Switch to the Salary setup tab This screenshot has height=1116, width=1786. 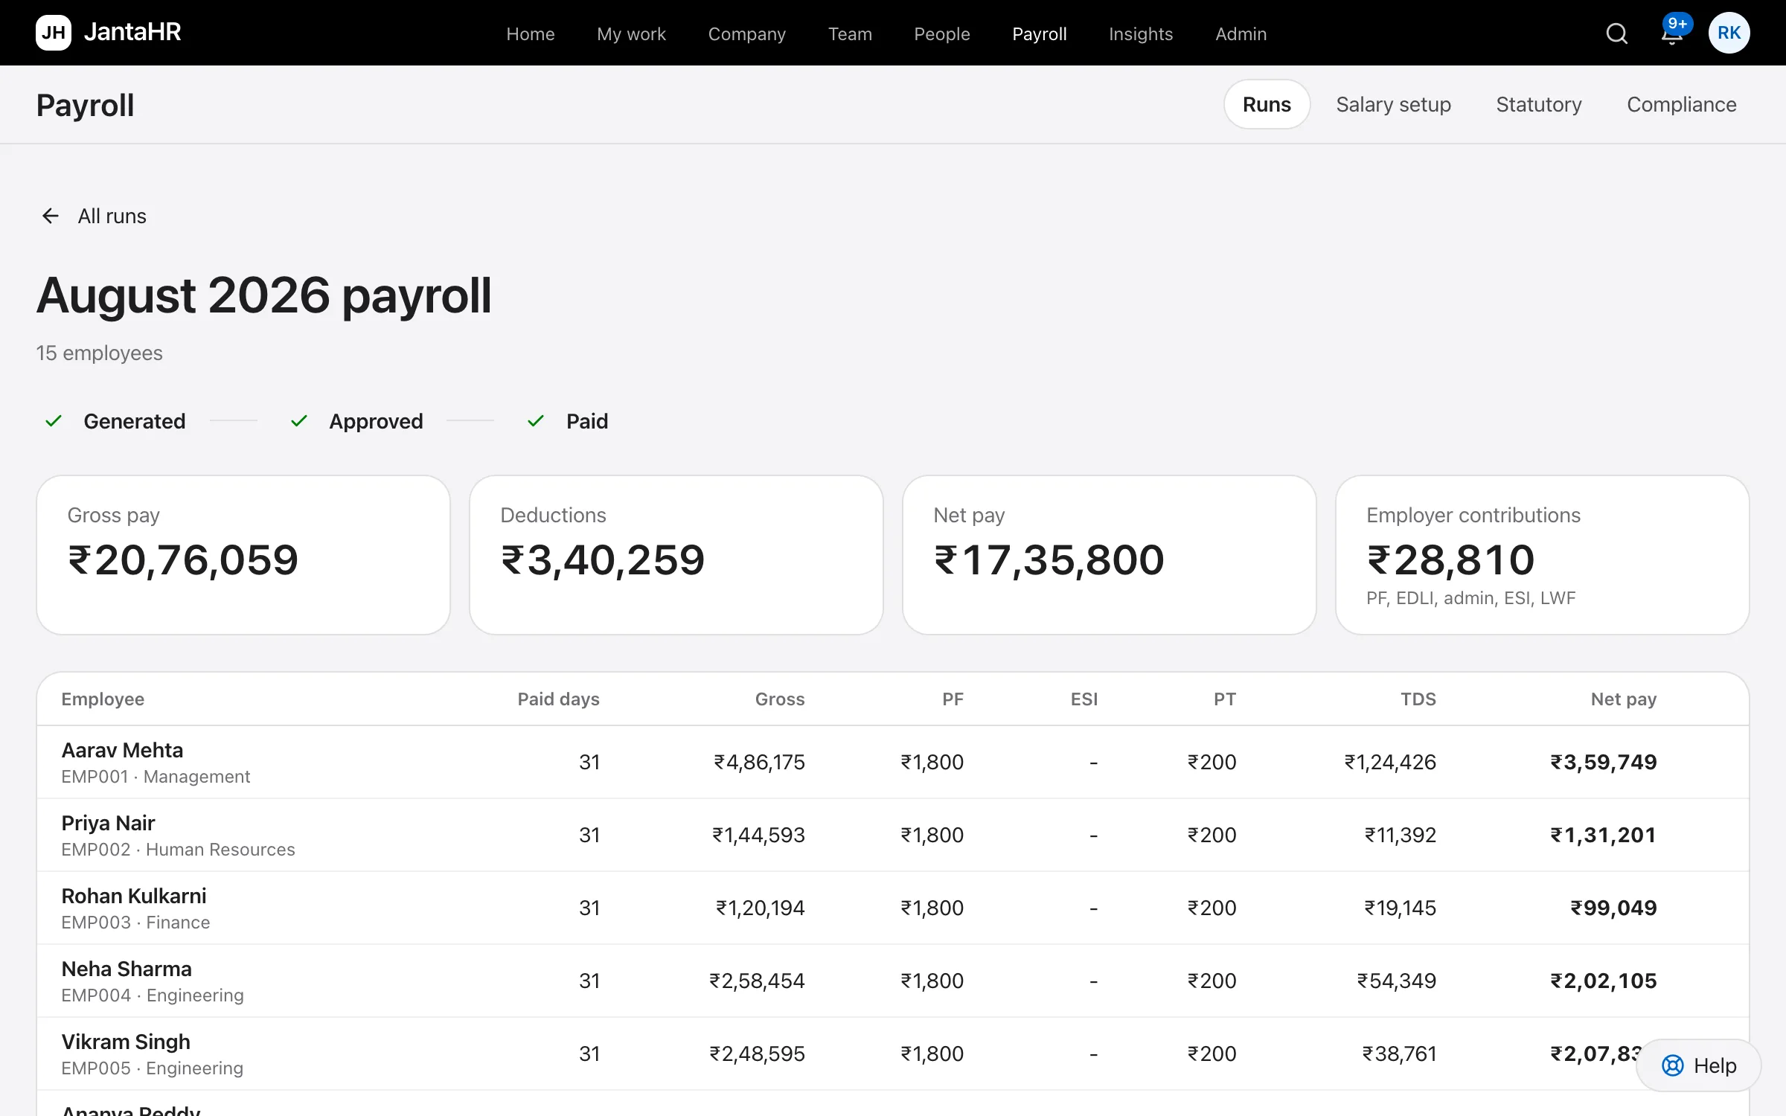click(1393, 104)
